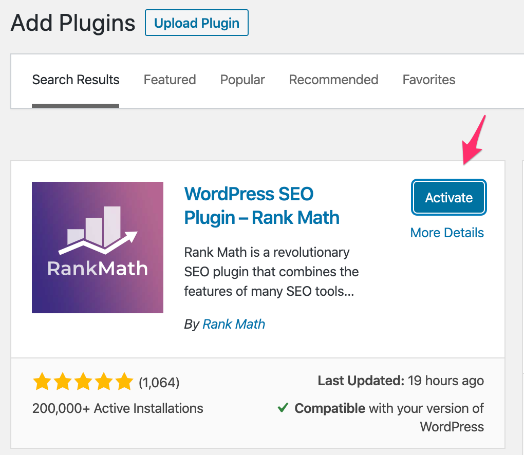The height and width of the screenshot is (455, 524).
Task: Click the Last Updated: 19 hours ago text
Action: tap(401, 381)
